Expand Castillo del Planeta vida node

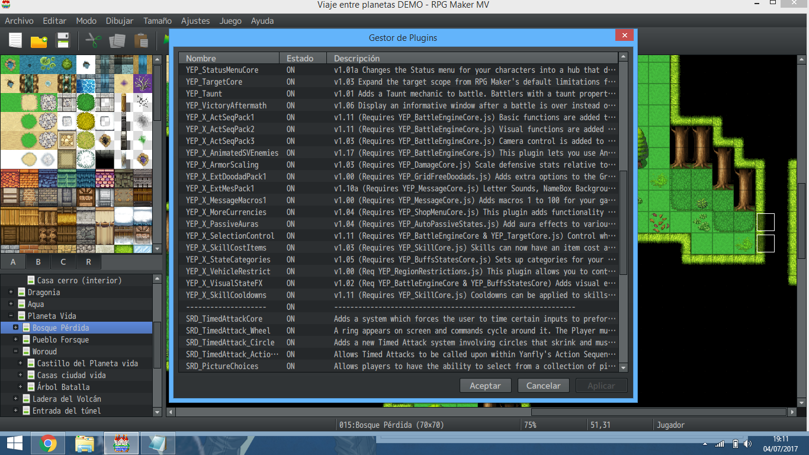click(x=21, y=363)
